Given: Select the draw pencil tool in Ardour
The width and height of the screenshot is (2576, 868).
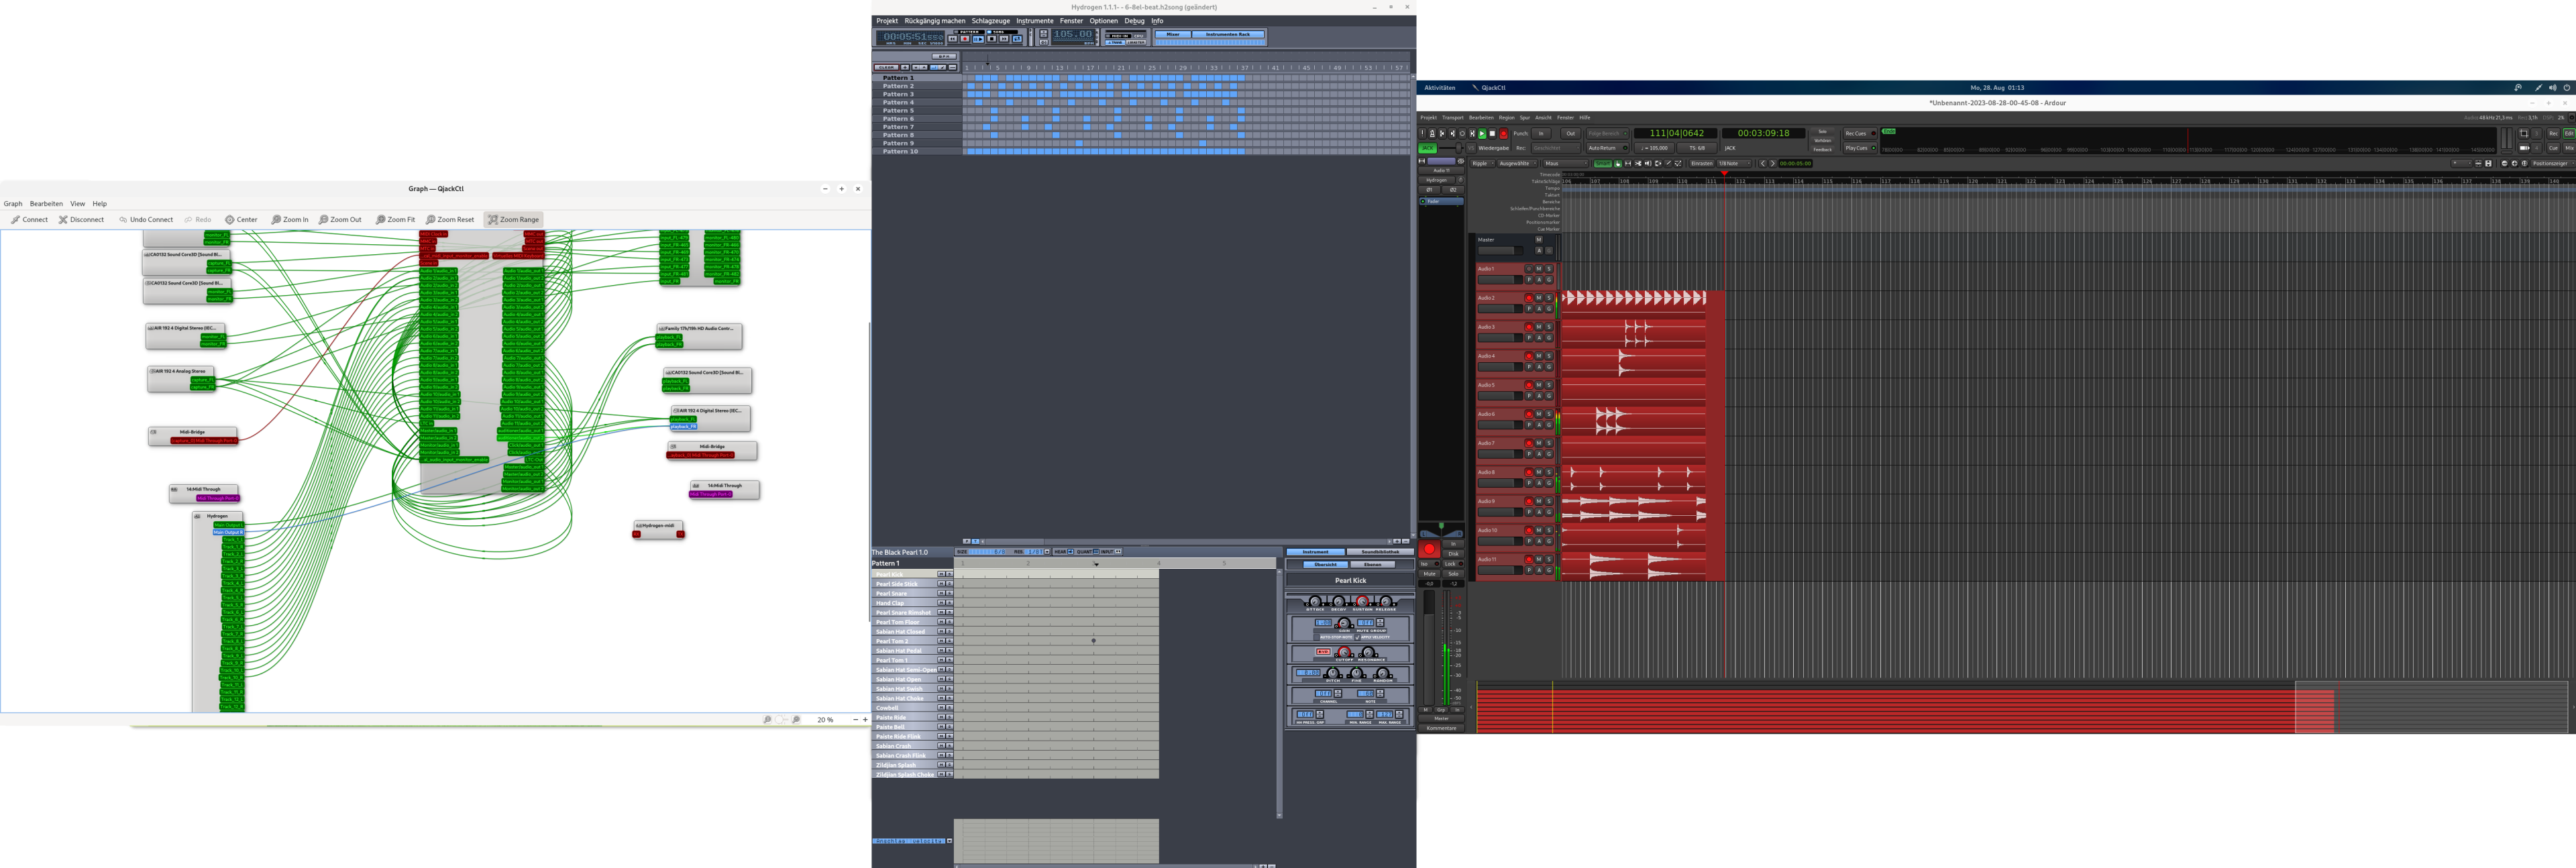Looking at the screenshot, I should [x=1668, y=164].
